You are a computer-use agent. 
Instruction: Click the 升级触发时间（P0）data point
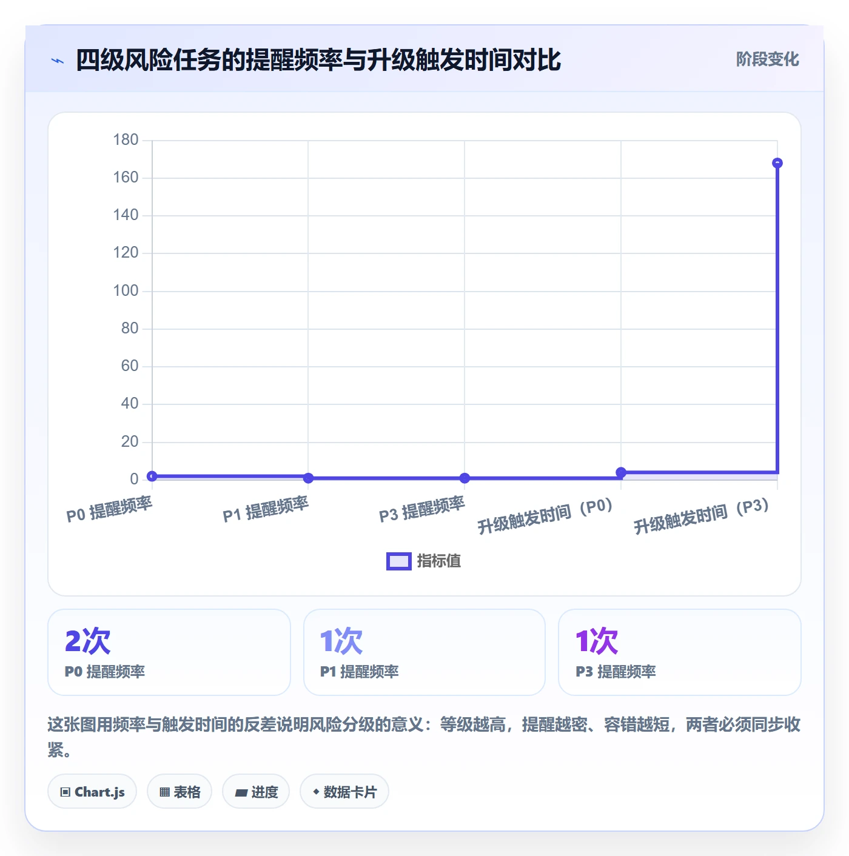tap(621, 472)
